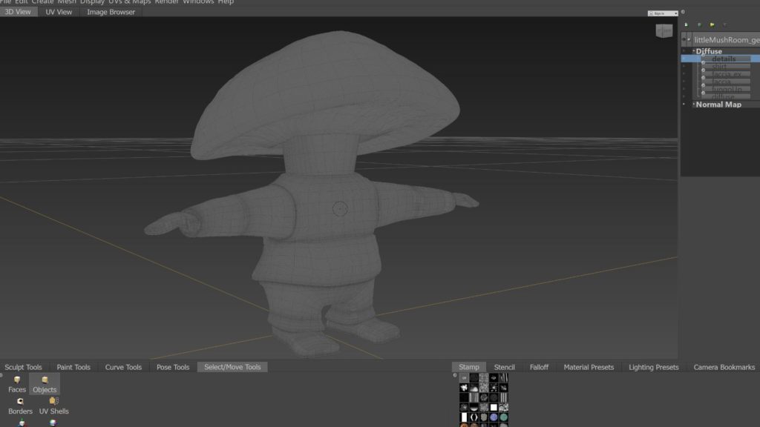Open the Material Presets tab
760x427 pixels.
(589, 367)
